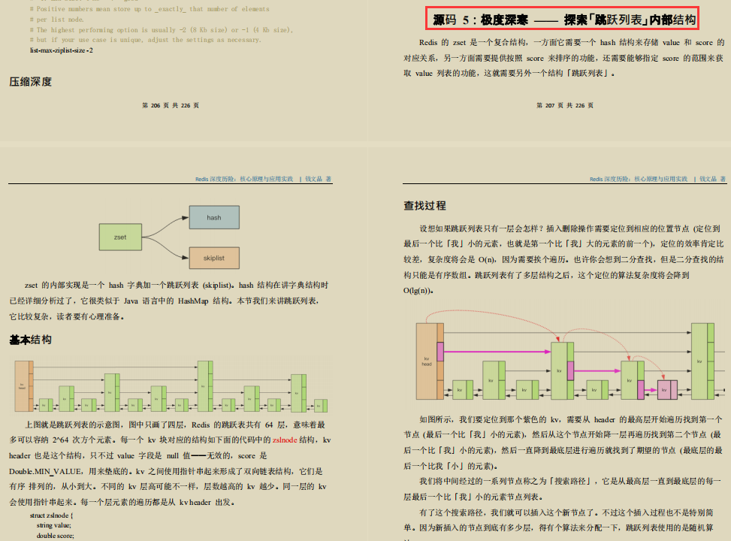This screenshot has height=541, width=731.
Task: Click the comment line '# per list node.'
Action: [x=57, y=20]
